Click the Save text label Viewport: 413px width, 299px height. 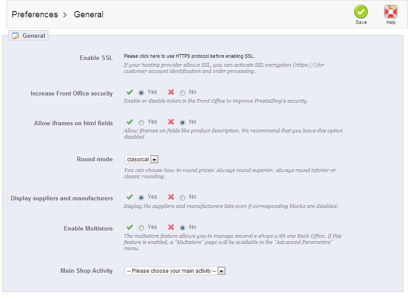point(361,22)
